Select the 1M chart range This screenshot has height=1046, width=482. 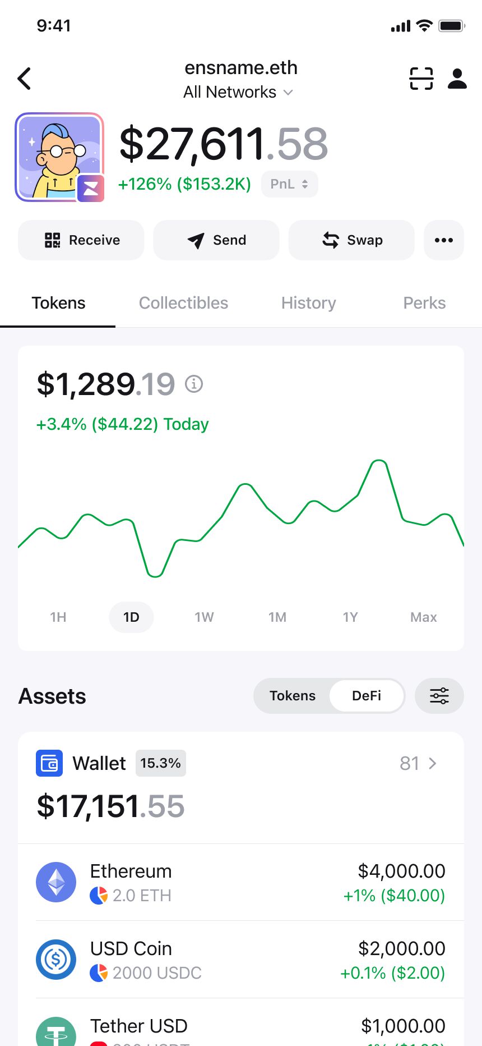[277, 617]
